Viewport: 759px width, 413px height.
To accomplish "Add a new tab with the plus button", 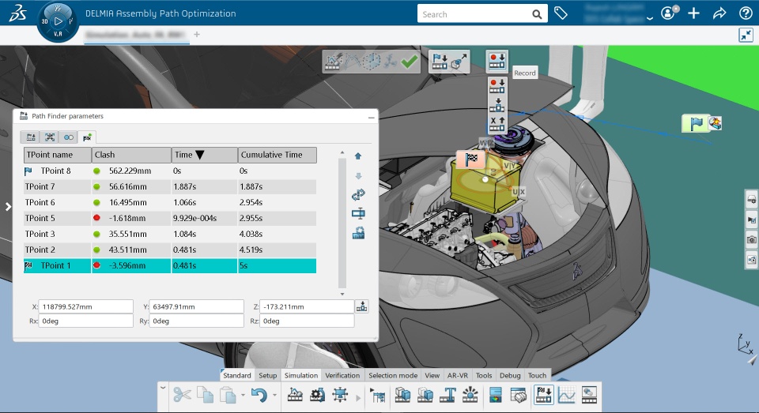I will (197, 34).
